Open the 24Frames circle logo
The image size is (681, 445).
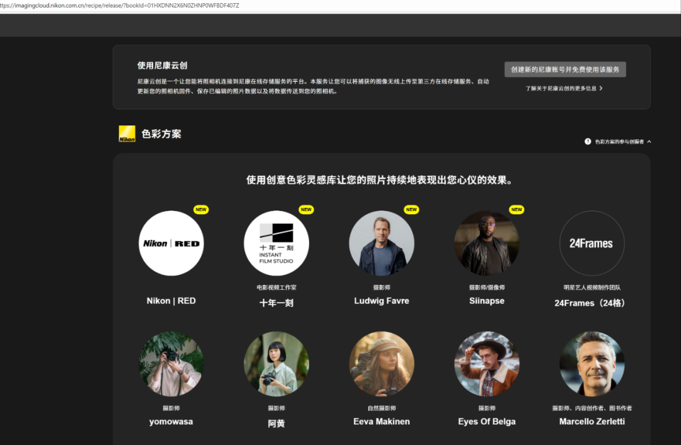point(592,243)
